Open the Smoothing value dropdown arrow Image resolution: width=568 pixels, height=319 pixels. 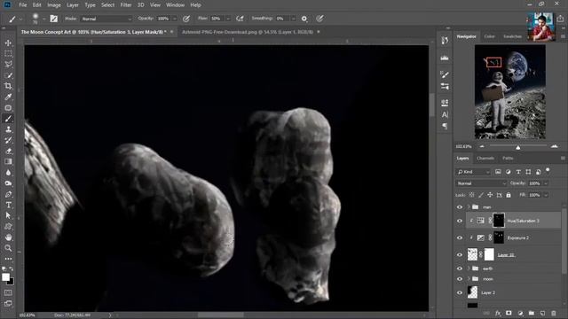pos(293,19)
